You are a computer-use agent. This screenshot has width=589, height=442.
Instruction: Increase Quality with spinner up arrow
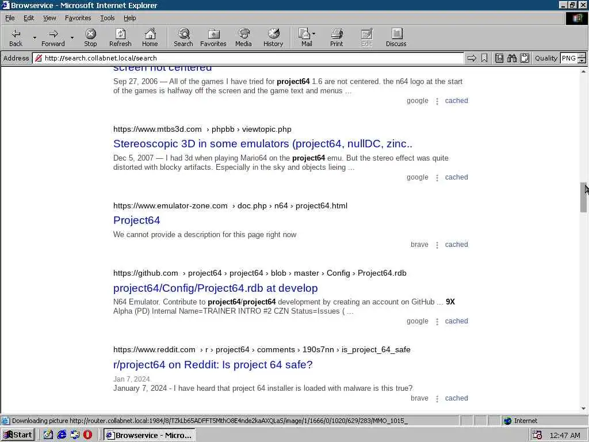tap(582, 56)
